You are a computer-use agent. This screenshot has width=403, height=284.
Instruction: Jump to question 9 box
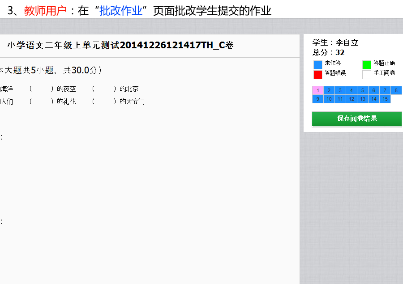pos(317,99)
